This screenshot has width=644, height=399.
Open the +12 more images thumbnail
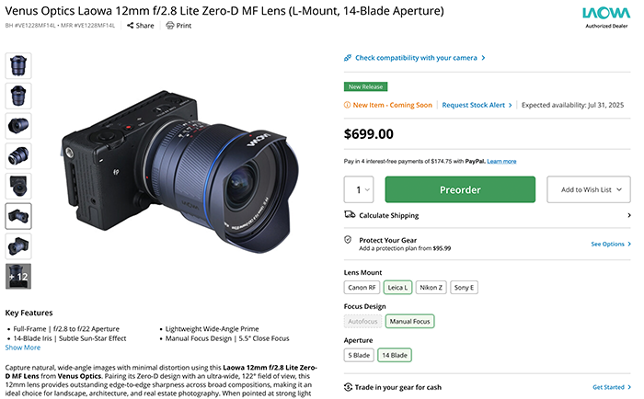coord(18,277)
